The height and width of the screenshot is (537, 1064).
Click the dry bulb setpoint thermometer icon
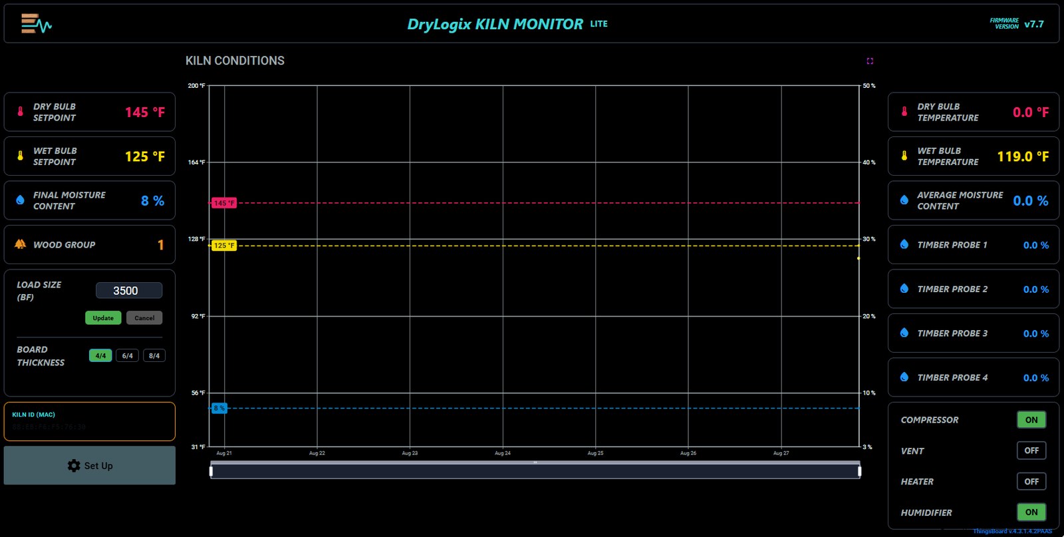(20, 112)
